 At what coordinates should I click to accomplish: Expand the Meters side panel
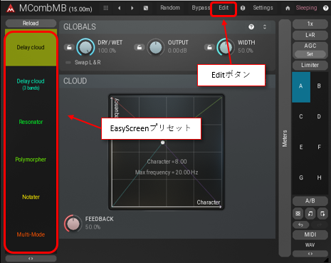(x=285, y=138)
